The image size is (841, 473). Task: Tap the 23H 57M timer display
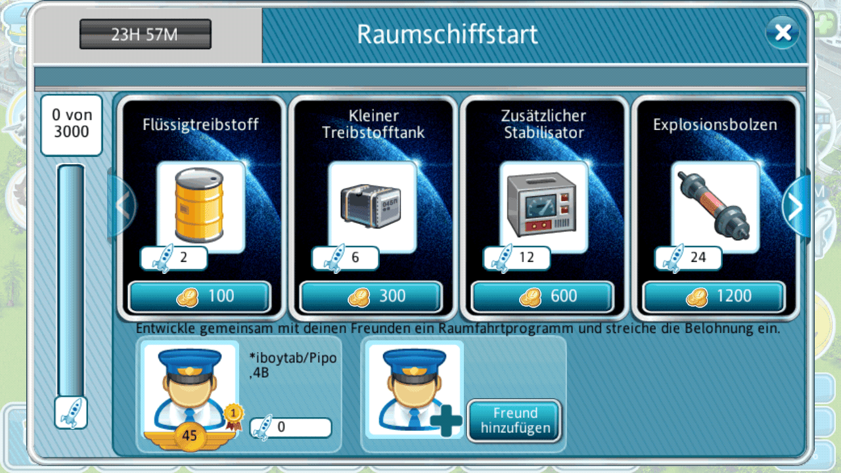click(x=145, y=34)
